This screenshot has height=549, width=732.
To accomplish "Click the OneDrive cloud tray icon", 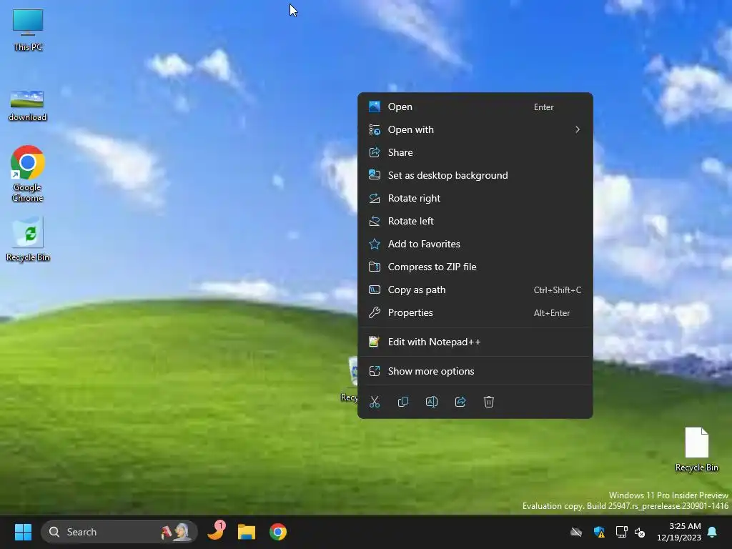I will pyautogui.click(x=576, y=532).
